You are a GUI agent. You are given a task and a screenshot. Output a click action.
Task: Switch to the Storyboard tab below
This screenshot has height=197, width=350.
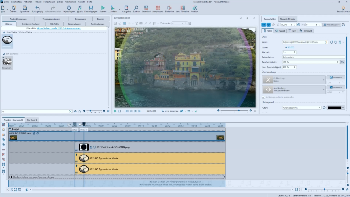[x=32, y=120]
